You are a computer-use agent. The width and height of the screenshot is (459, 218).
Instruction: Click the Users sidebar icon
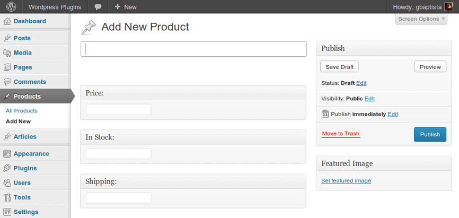(x=7, y=183)
